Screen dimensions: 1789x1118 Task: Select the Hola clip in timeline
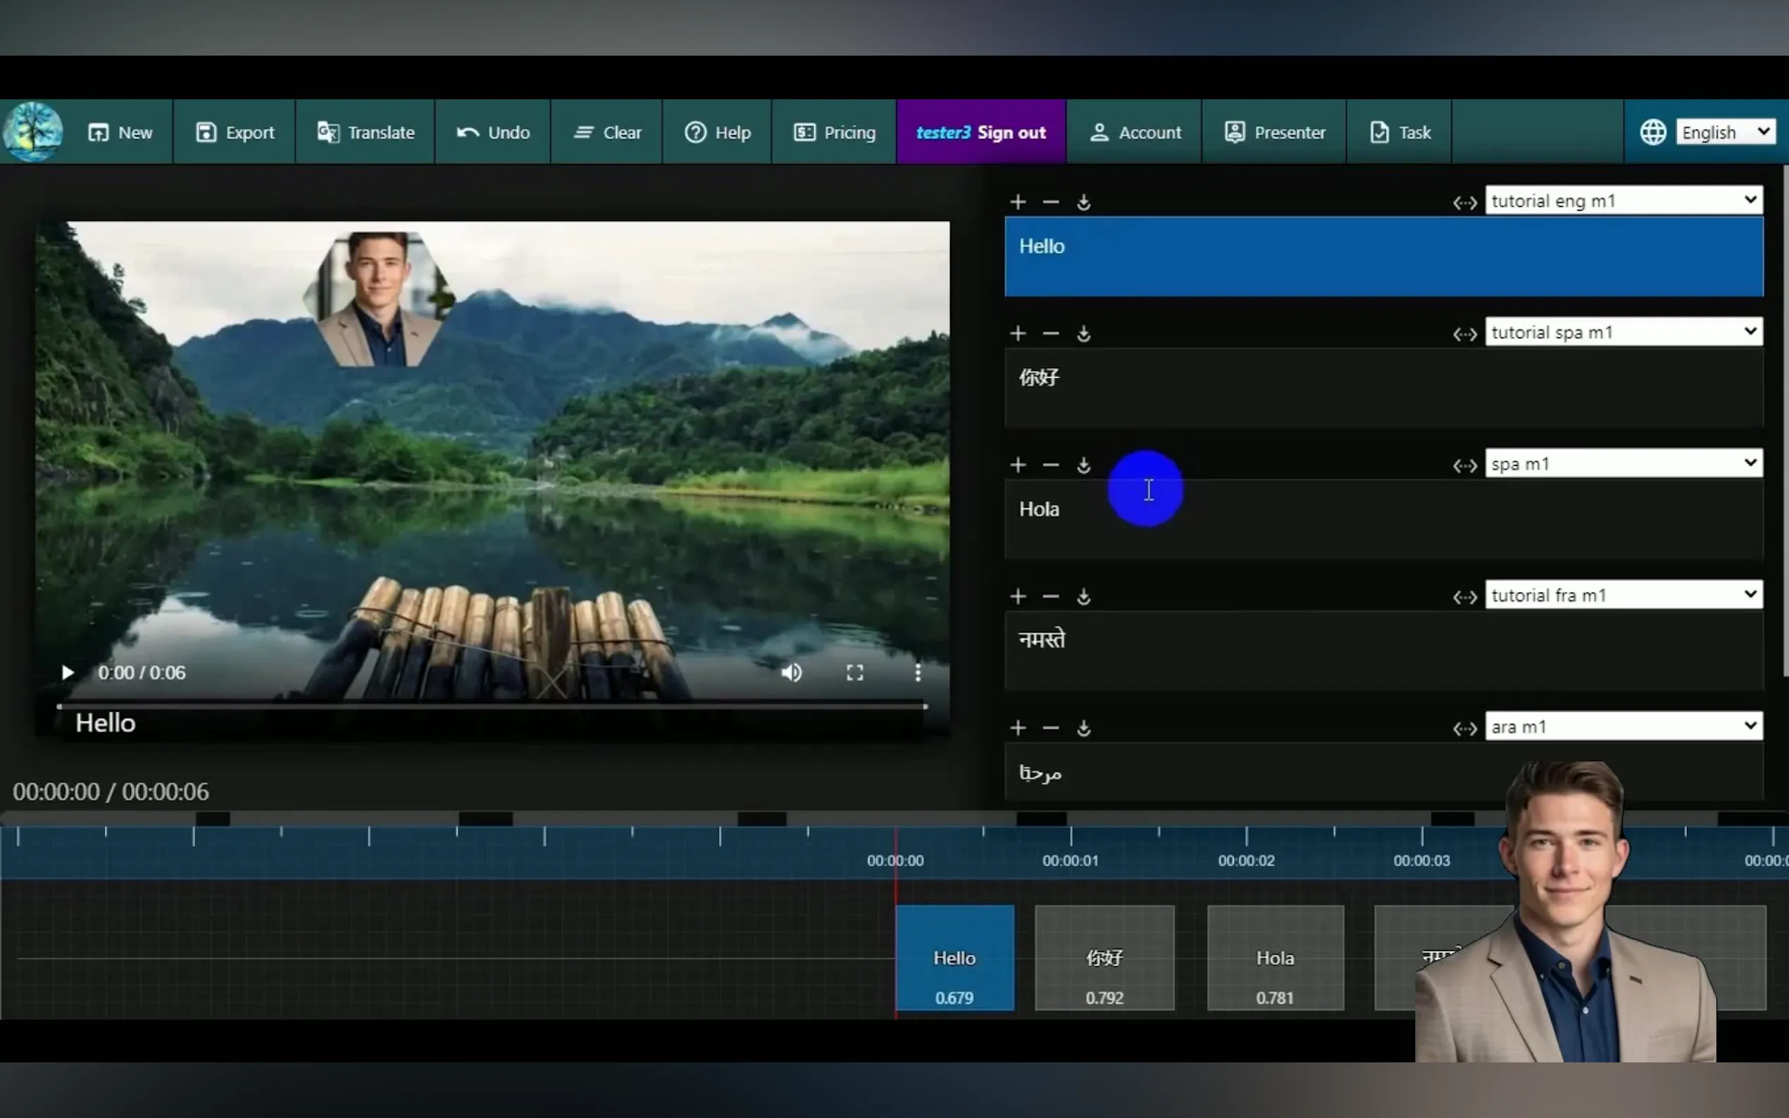coord(1274,957)
